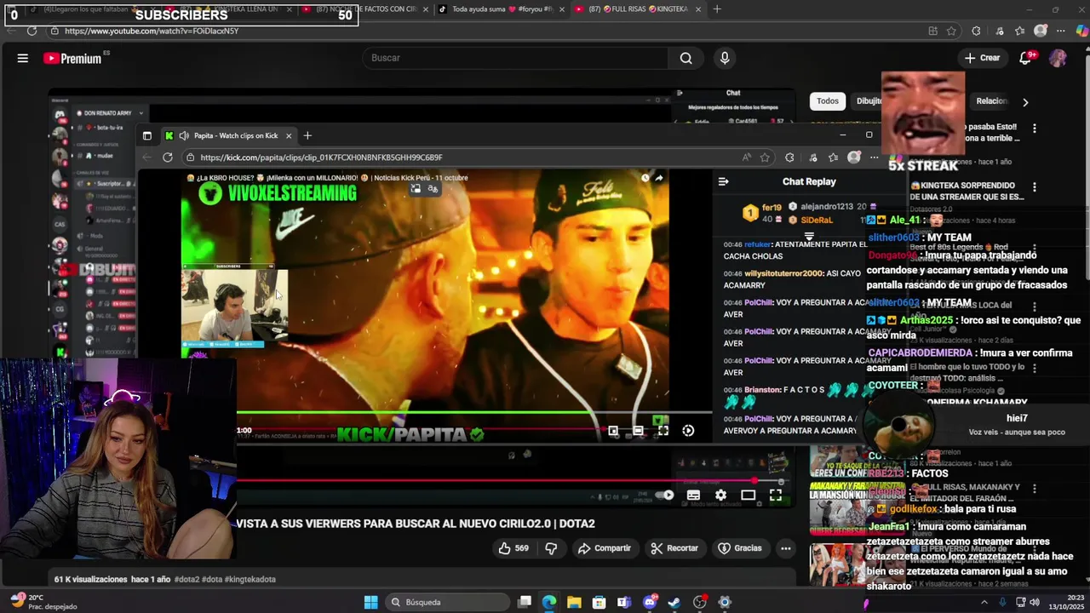This screenshot has height=613, width=1090.
Task: Open the Windows Start menu
Action: pyautogui.click(x=370, y=602)
